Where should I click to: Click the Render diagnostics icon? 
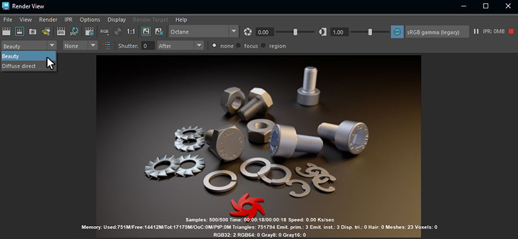[45, 32]
